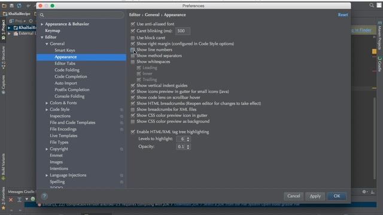This screenshot has height=215, width=383.
Task: Select Keymap in settings tree
Action: point(52,30)
